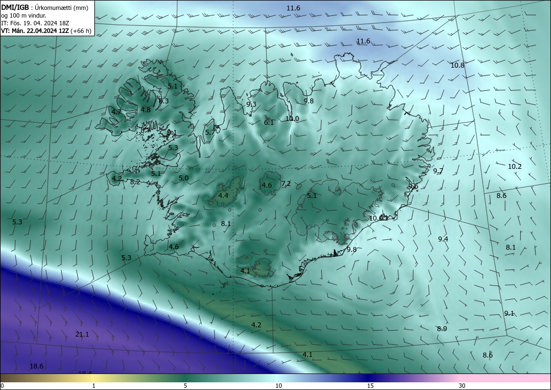This screenshot has width=551, height=390.
Task: Click the 30 label on the colour scale
Action: coord(462,386)
